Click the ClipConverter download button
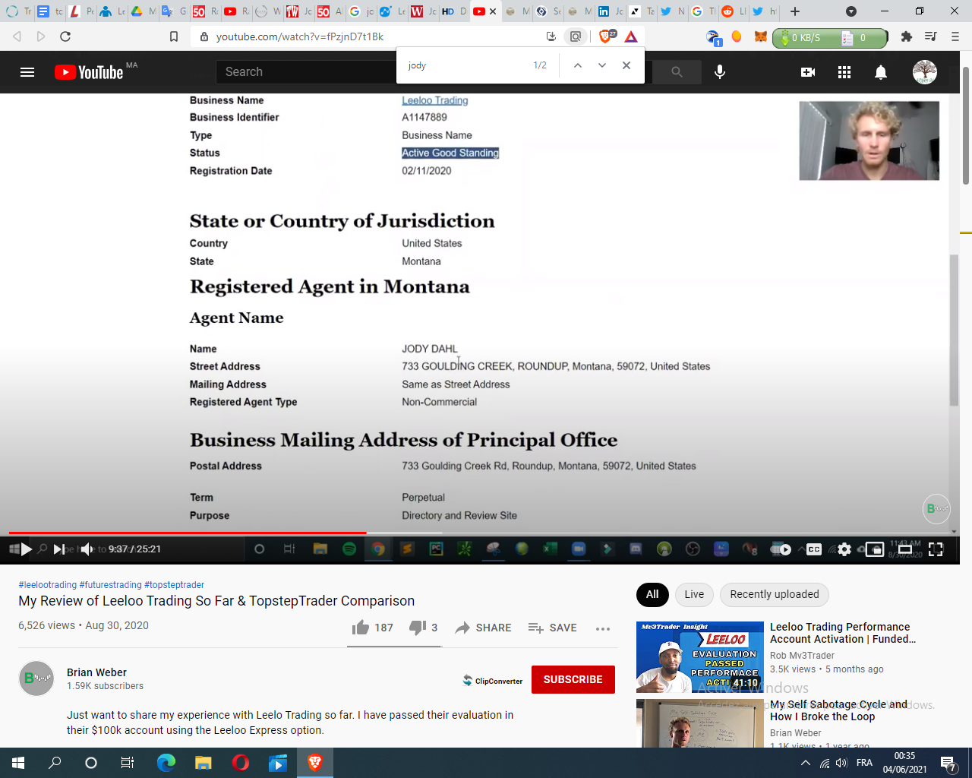This screenshot has height=778, width=972. [x=492, y=681]
